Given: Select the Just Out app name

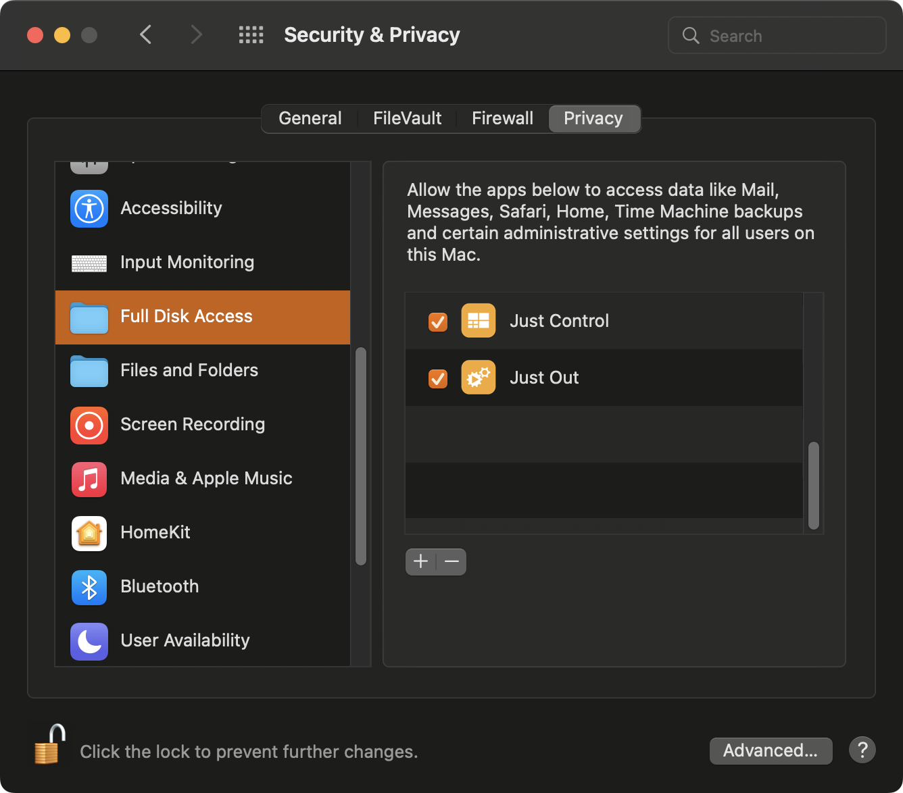Looking at the screenshot, I should pyautogui.click(x=544, y=378).
